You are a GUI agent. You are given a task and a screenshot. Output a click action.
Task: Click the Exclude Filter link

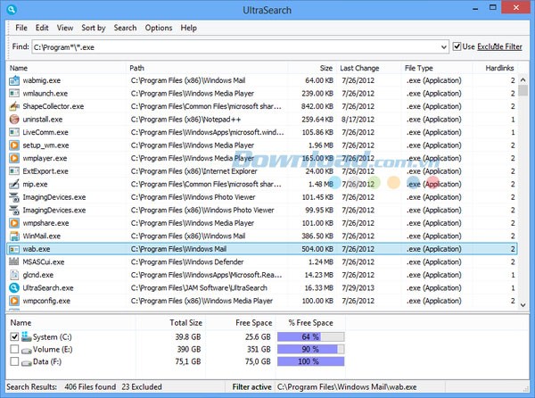click(499, 46)
